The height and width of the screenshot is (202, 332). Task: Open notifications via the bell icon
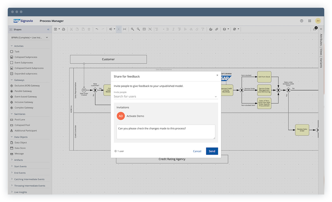[314, 29]
